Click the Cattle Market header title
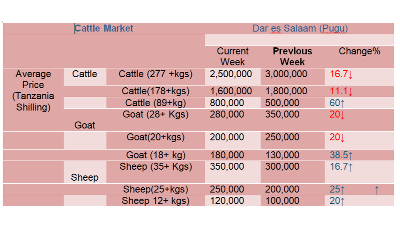 pyautogui.click(x=104, y=29)
